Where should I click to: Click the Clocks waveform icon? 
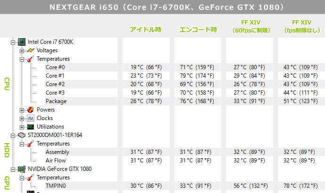[31, 118]
